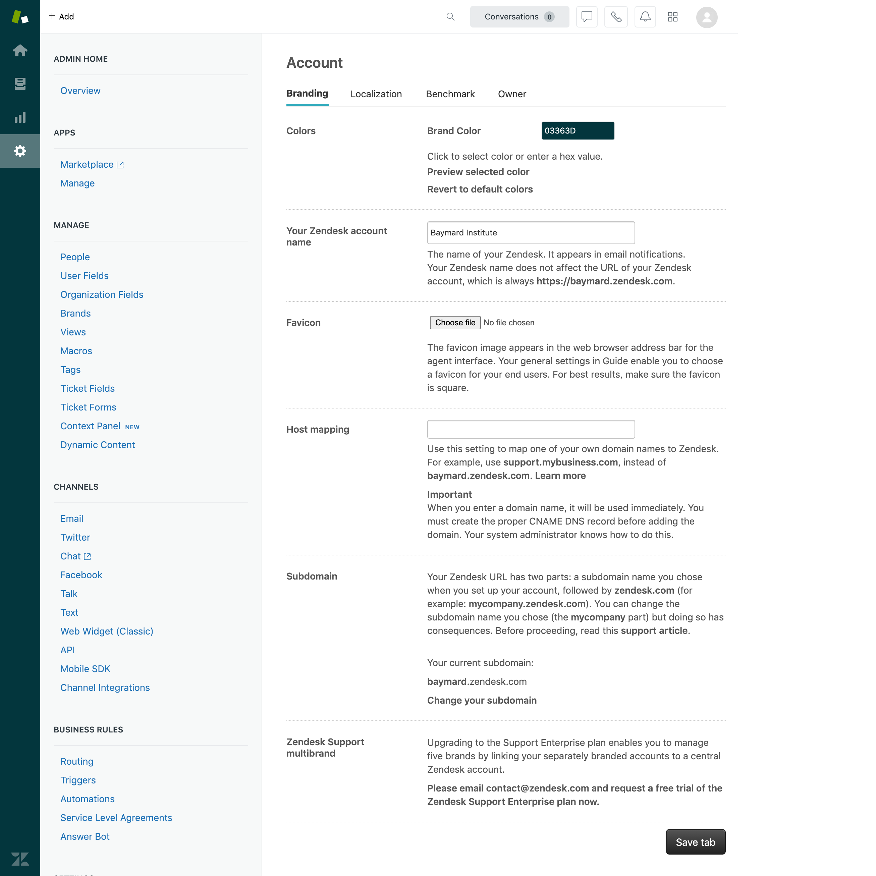Open the Talk phone icon
The image size is (876, 876).
point(616,17)
